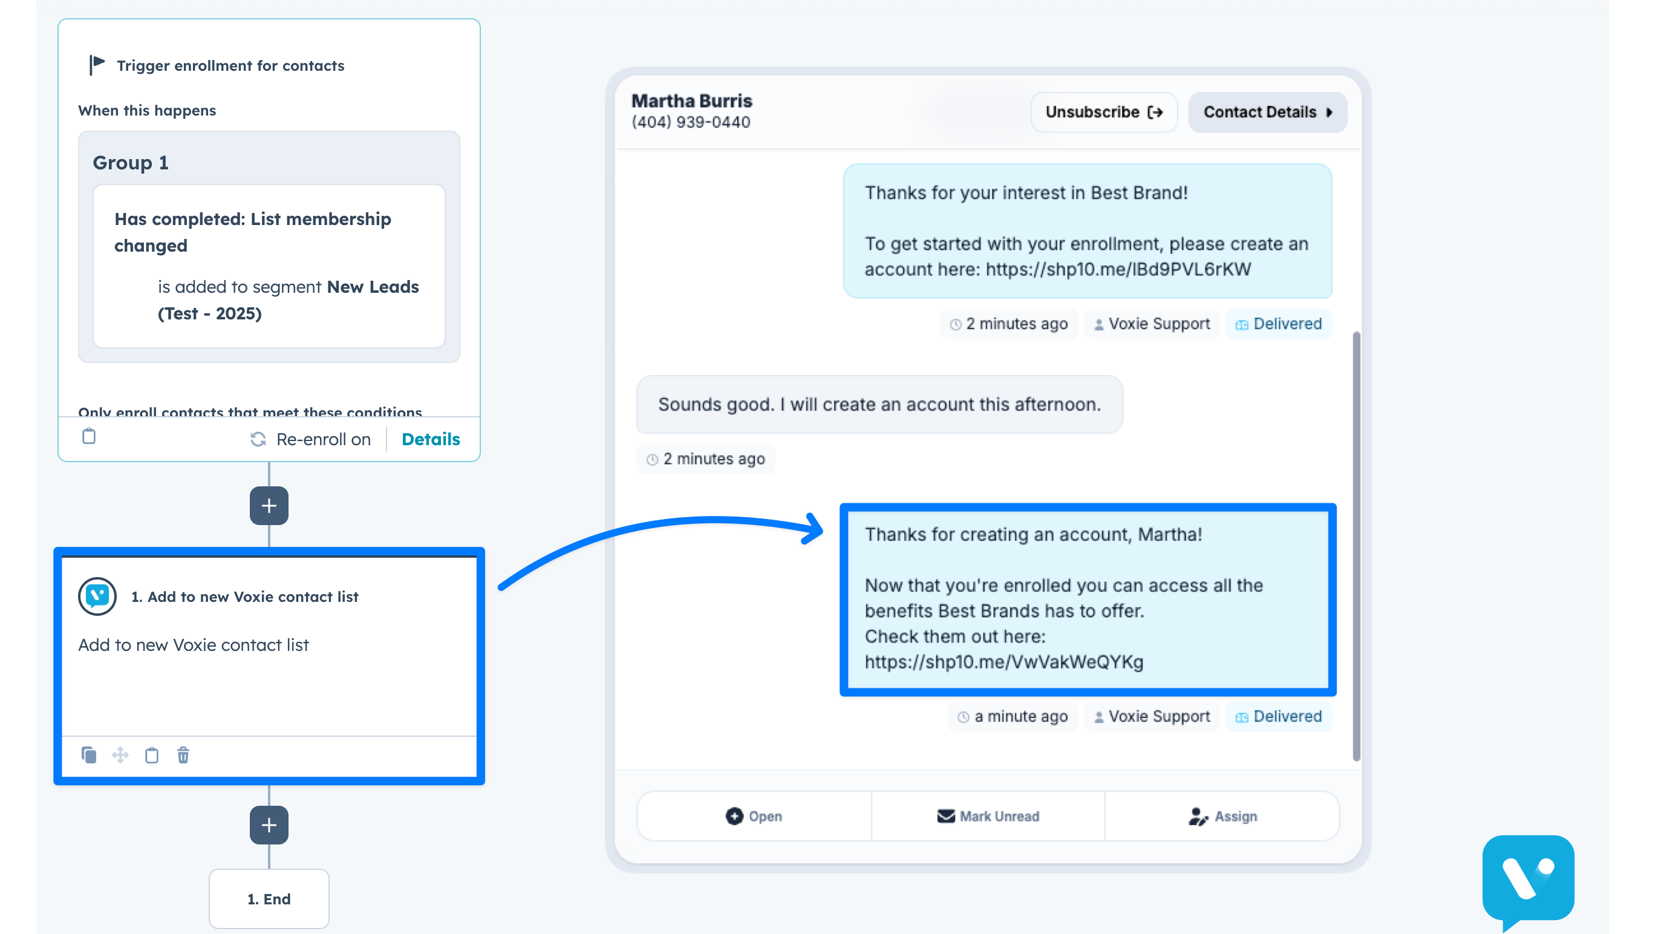Click contact name Martha Burris
This screenshot has width=1661, height=934.
point(691,100)
